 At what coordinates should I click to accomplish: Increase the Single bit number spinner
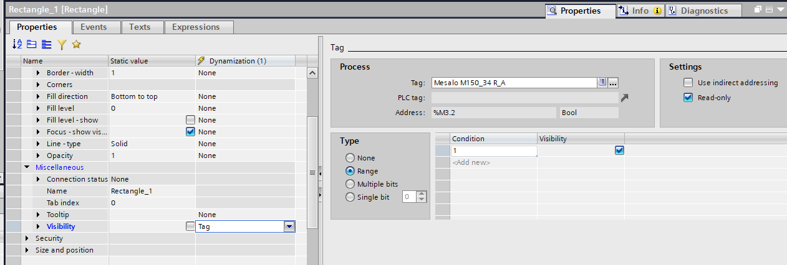(422, 193)
